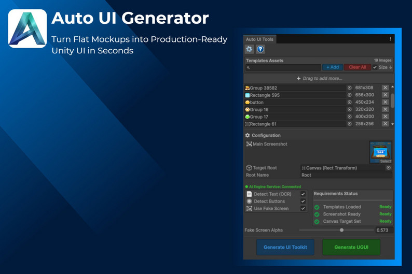Click the AI Engine Service: Connected status
This screenshot has width=412, height=274.
(x=273, y=186)
